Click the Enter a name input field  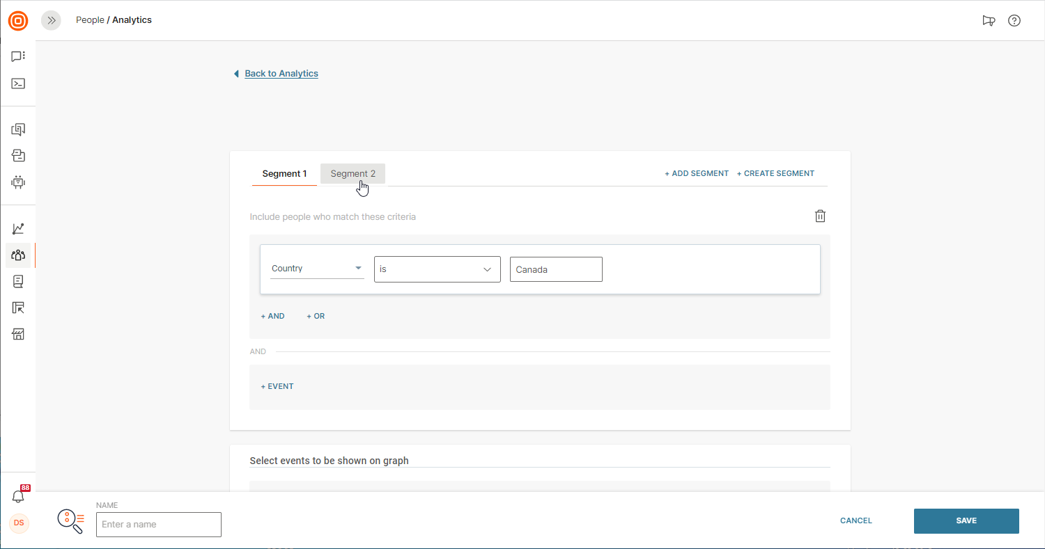click(x=158, y=525)
